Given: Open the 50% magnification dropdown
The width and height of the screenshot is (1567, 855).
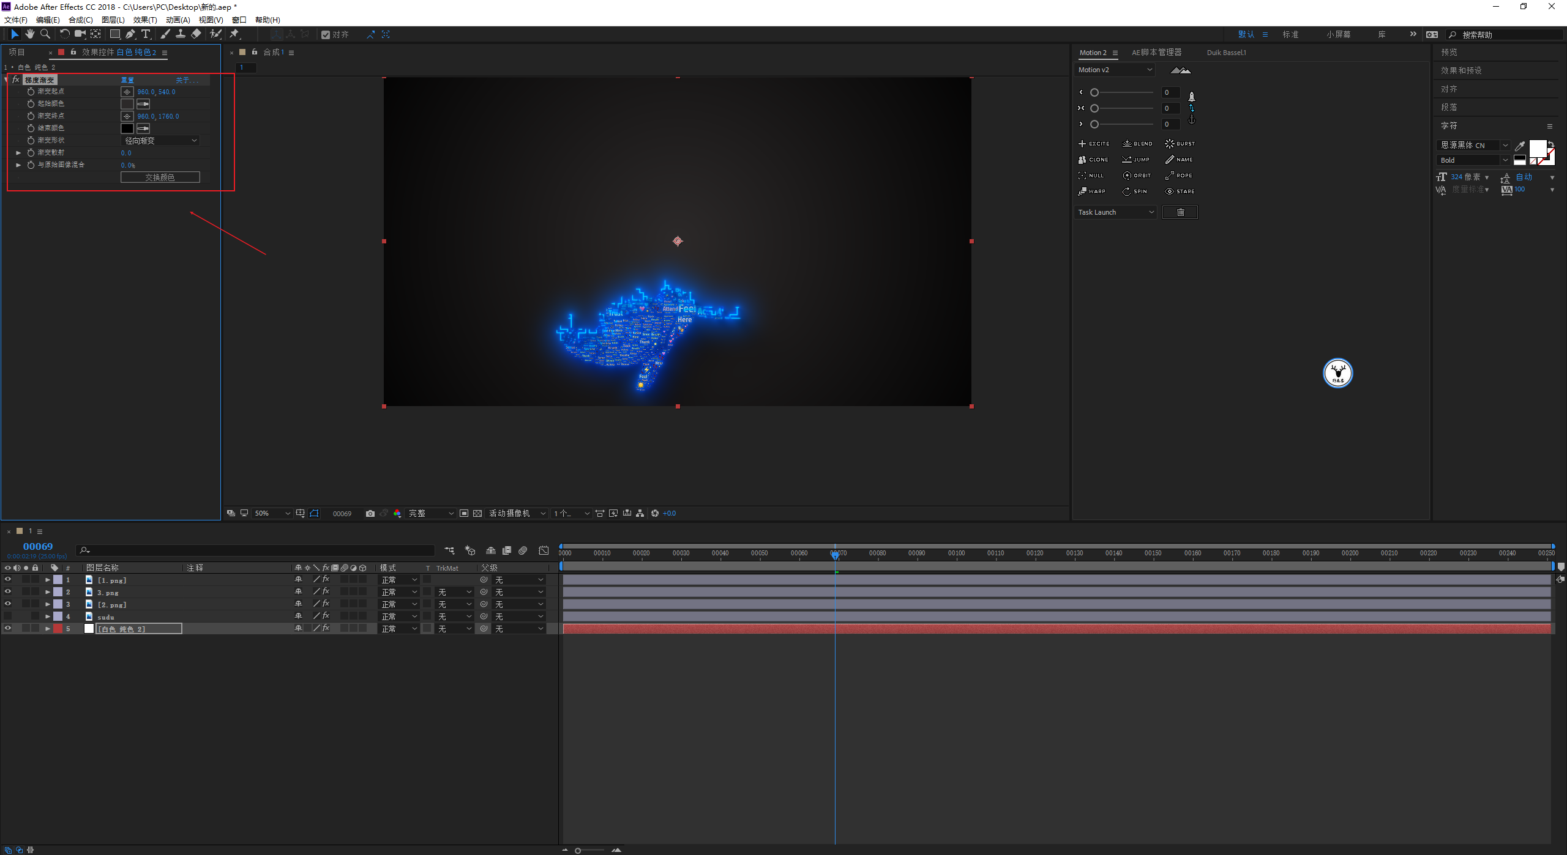Looking at the screenshot, I should [272, 514].
